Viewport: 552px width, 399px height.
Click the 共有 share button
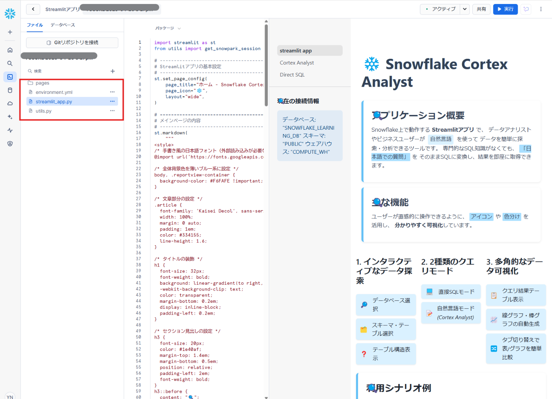[481, 9]
